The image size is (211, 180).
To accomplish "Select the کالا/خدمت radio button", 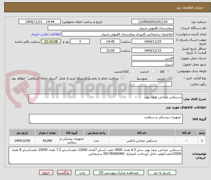I will point(133,71).
